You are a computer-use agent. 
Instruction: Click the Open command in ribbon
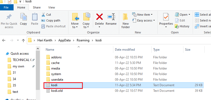coord(181,15)
